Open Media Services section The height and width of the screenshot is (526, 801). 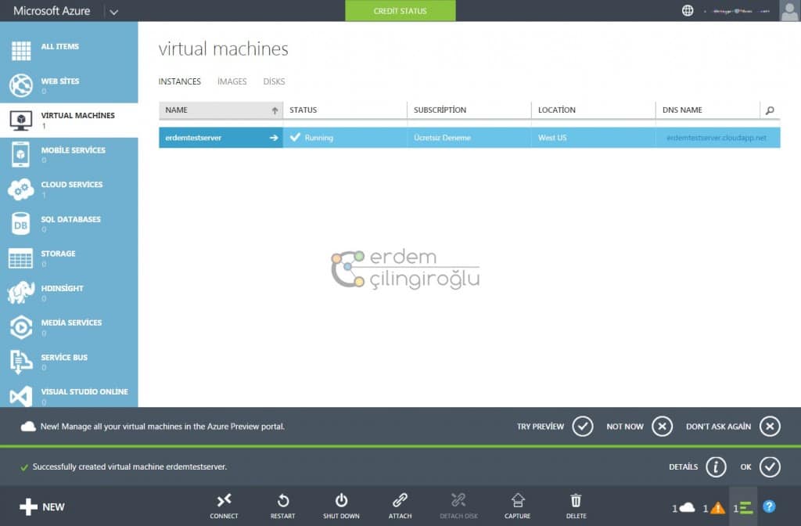click(x=69, y=327)
